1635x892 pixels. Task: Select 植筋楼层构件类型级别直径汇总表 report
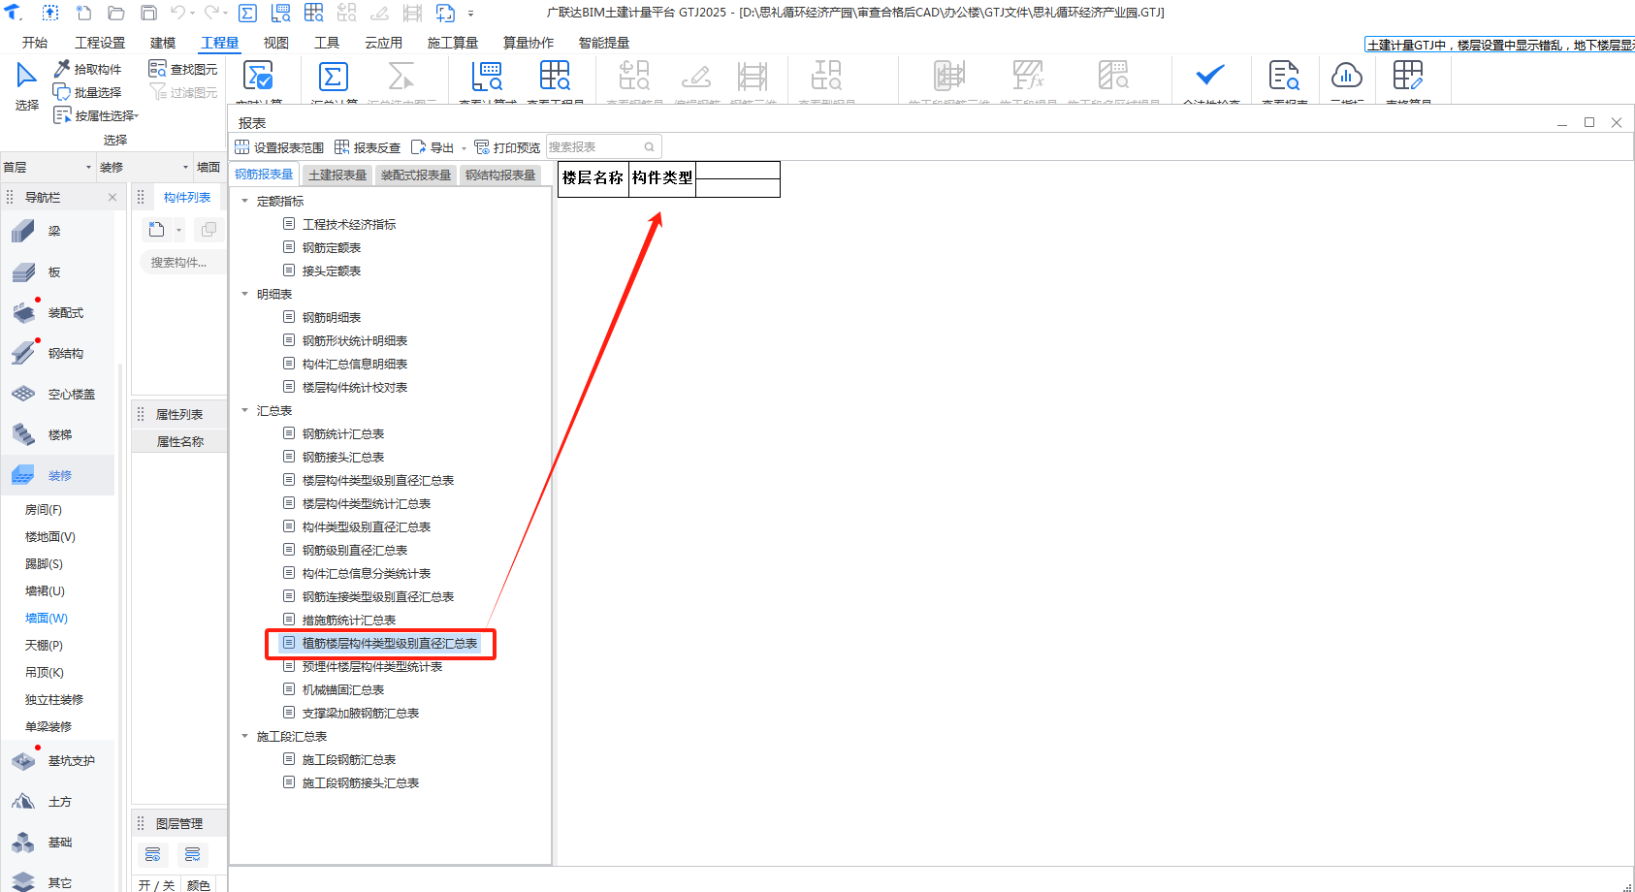[x=390, y=643]
